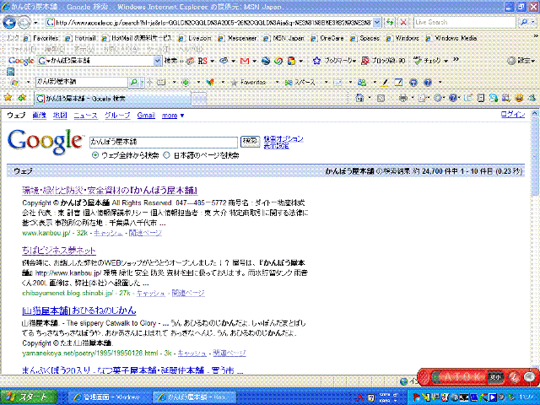This screenshot has width=540, height=405.
Task: Click the highlighter pen icon in MSN toolbar
Action: (x=386, y=83)
